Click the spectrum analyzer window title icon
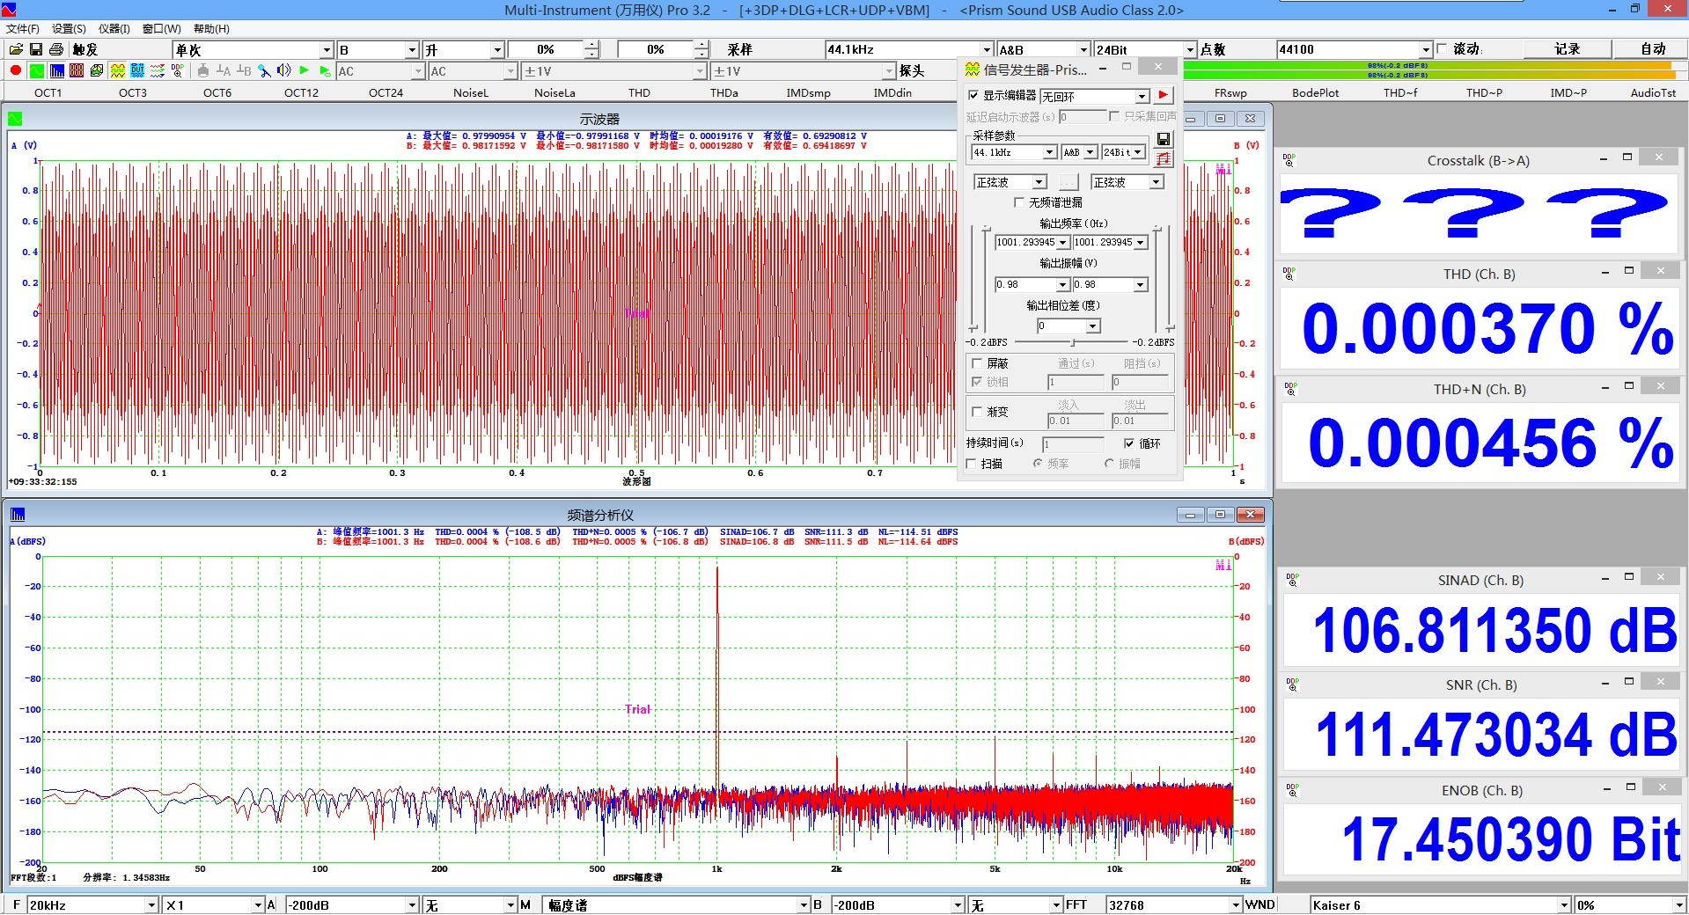 coord(17,515)
